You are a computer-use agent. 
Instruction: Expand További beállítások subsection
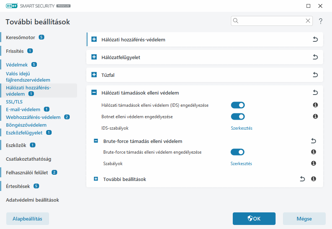coord(96,179)
